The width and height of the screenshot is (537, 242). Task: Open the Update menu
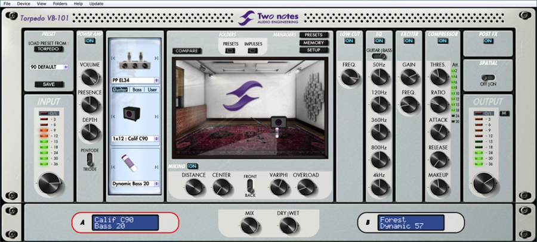(x=96, y=4)
